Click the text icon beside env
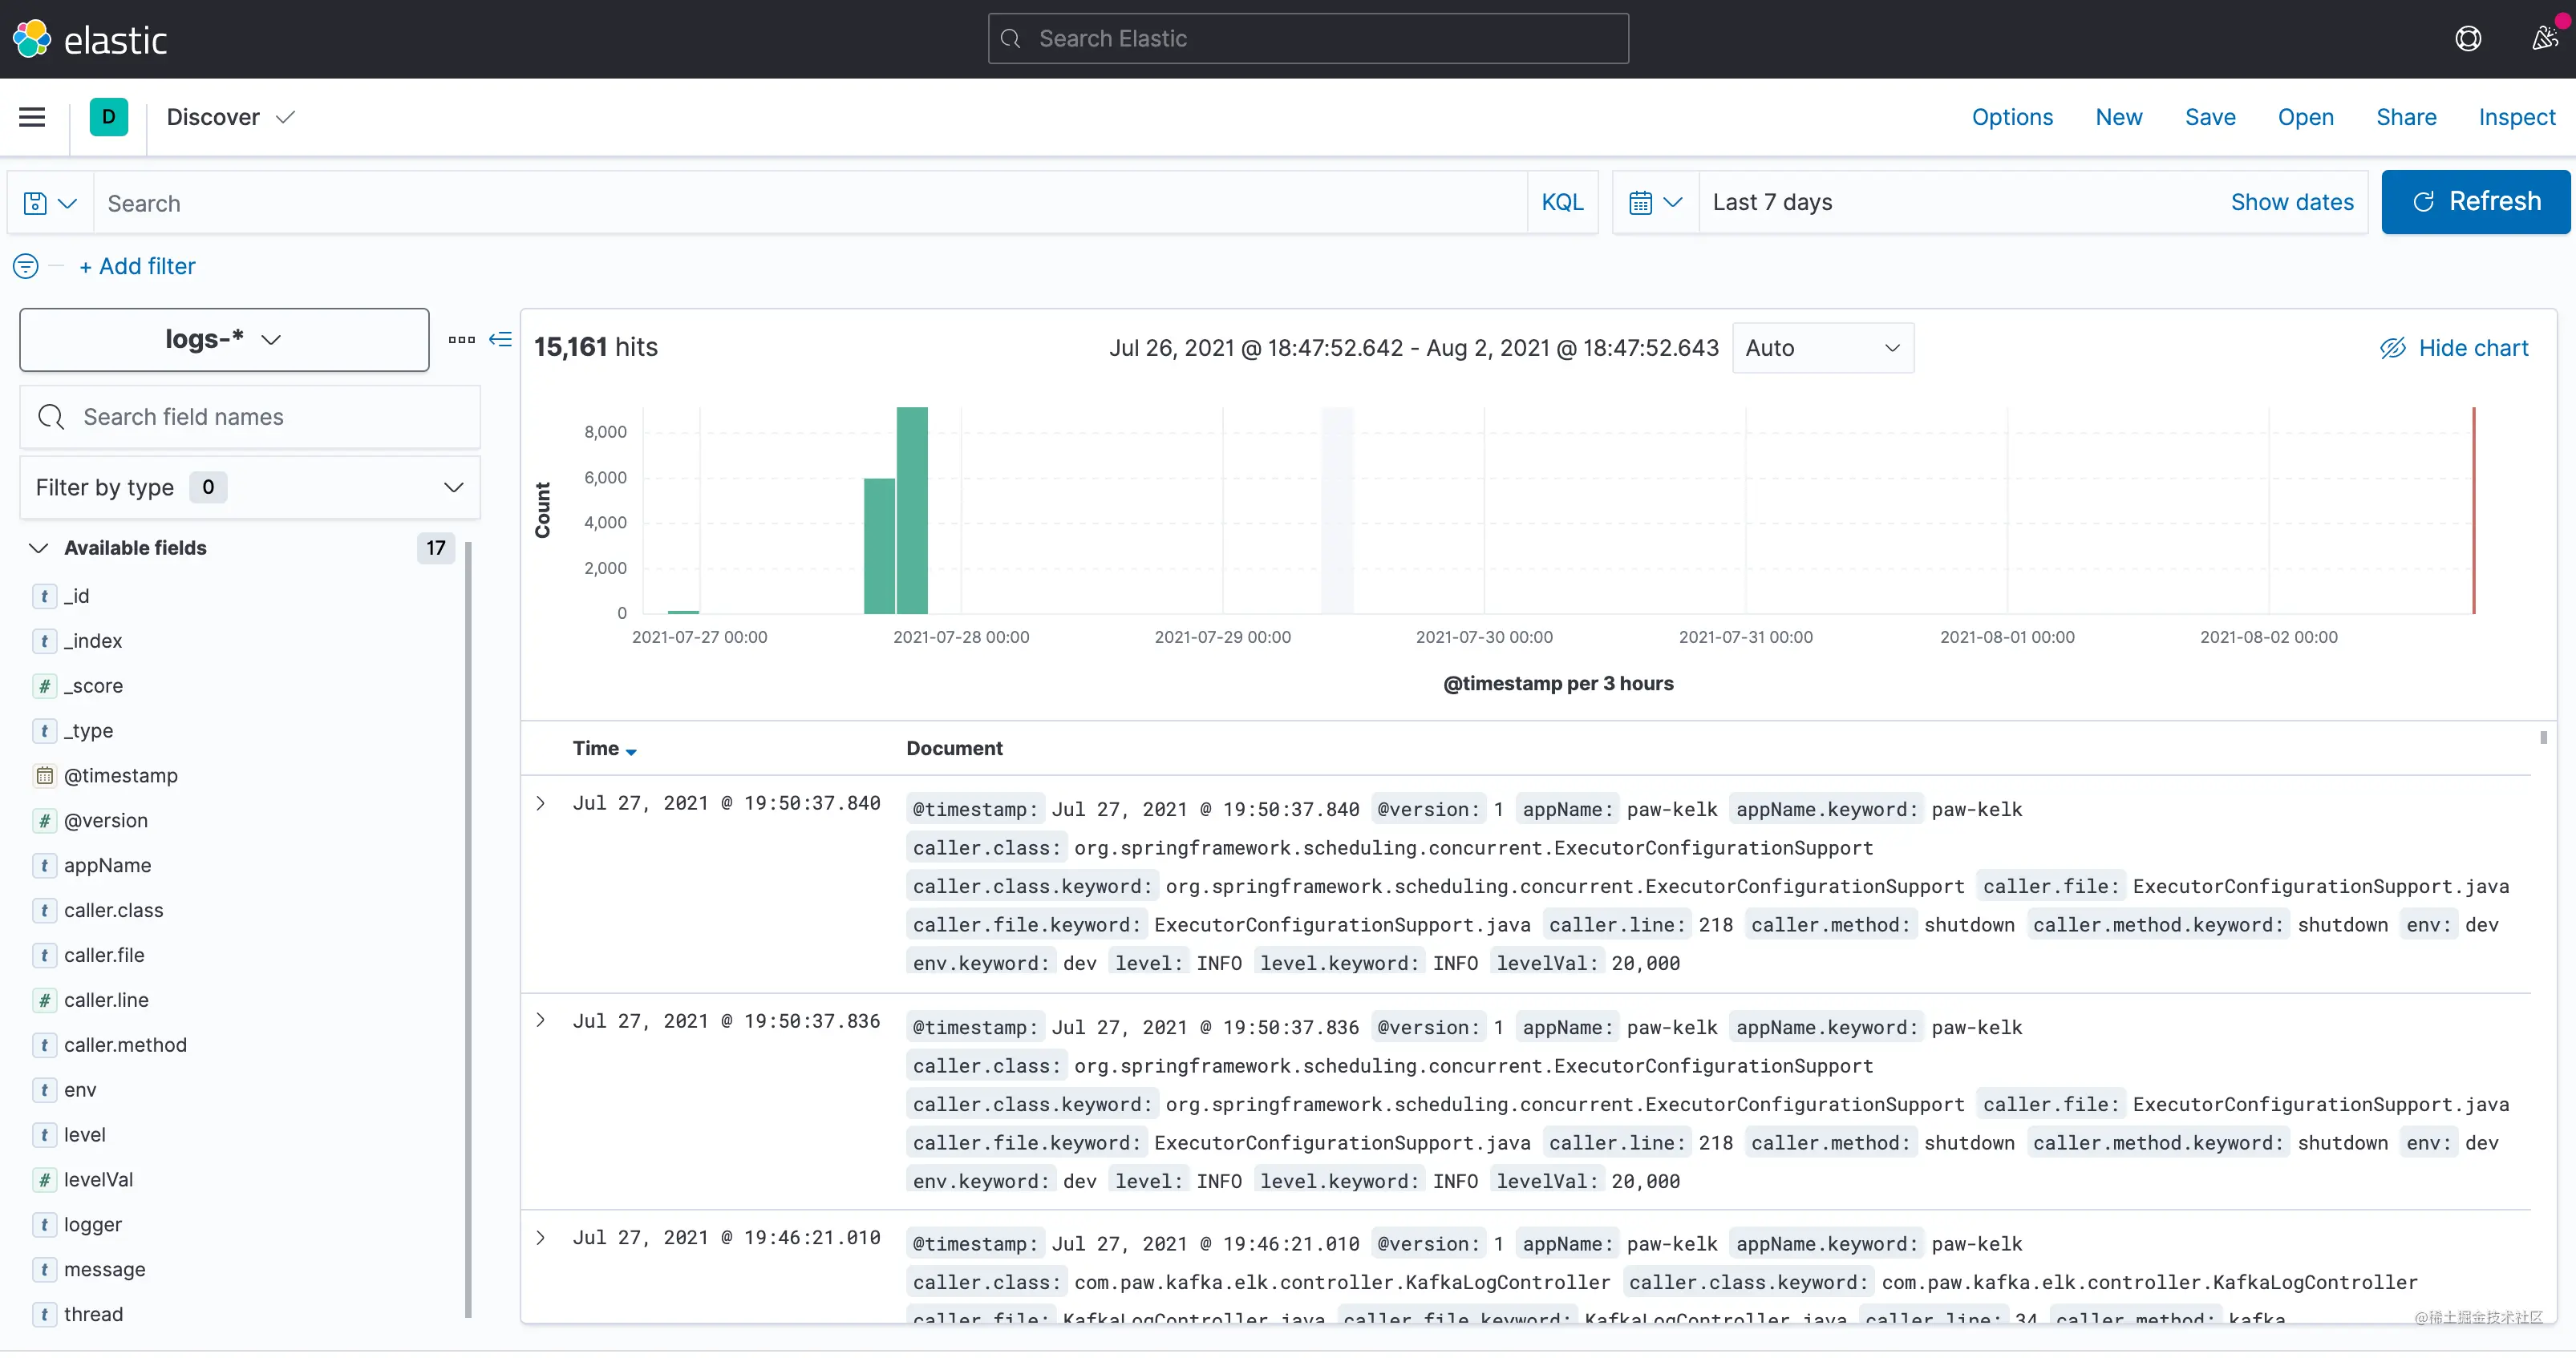 coord(44,1090)
